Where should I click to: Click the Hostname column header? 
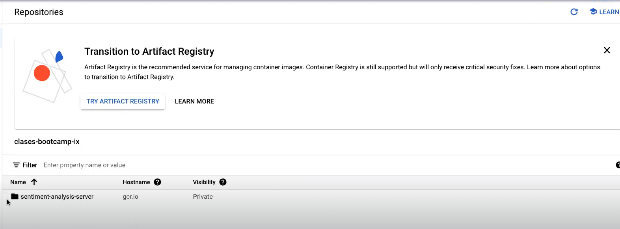(136, 182)
